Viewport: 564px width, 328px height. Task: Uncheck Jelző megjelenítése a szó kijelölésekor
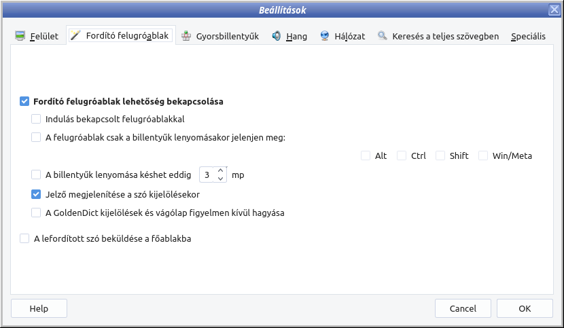37,194
